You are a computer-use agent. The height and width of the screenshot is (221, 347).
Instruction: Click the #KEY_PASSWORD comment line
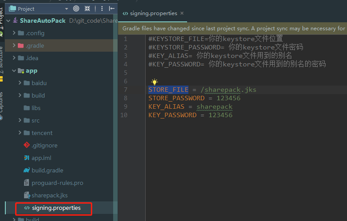tap(237, 64)
